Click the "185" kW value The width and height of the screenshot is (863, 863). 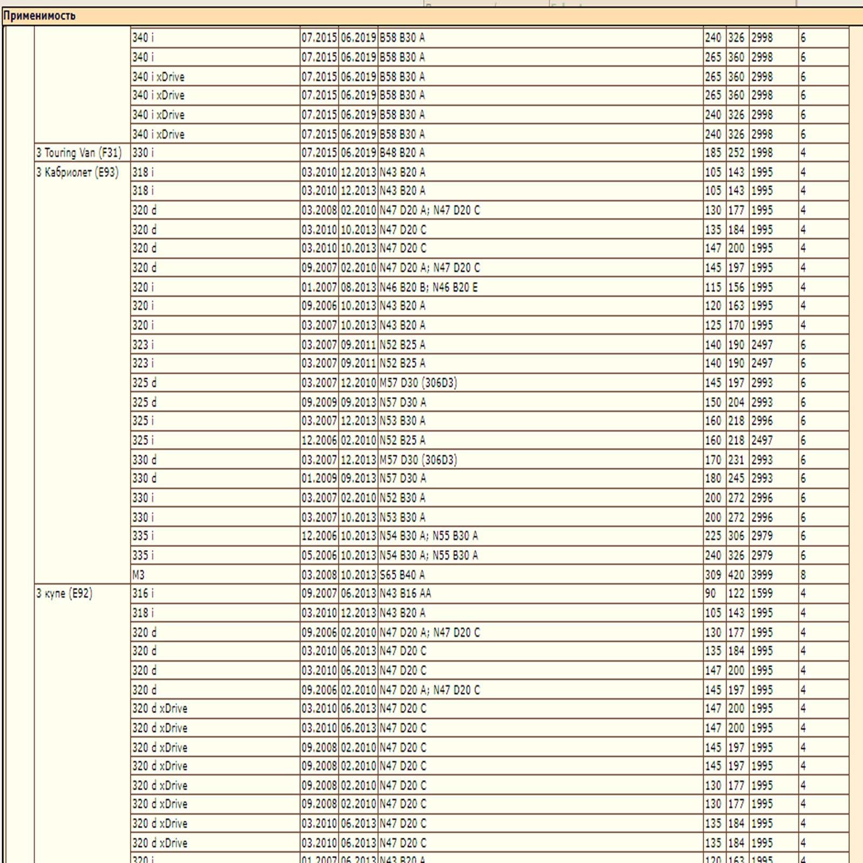(713, 153)
